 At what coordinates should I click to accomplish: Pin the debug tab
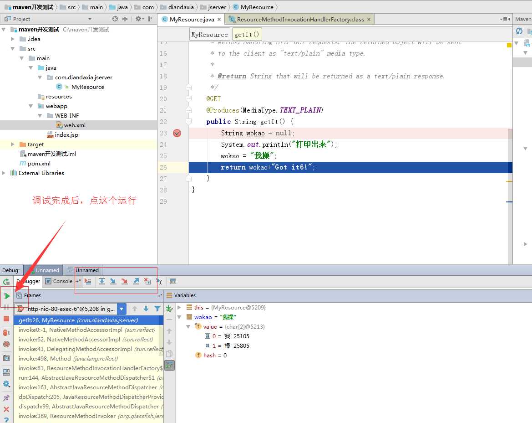click(6, 397)
